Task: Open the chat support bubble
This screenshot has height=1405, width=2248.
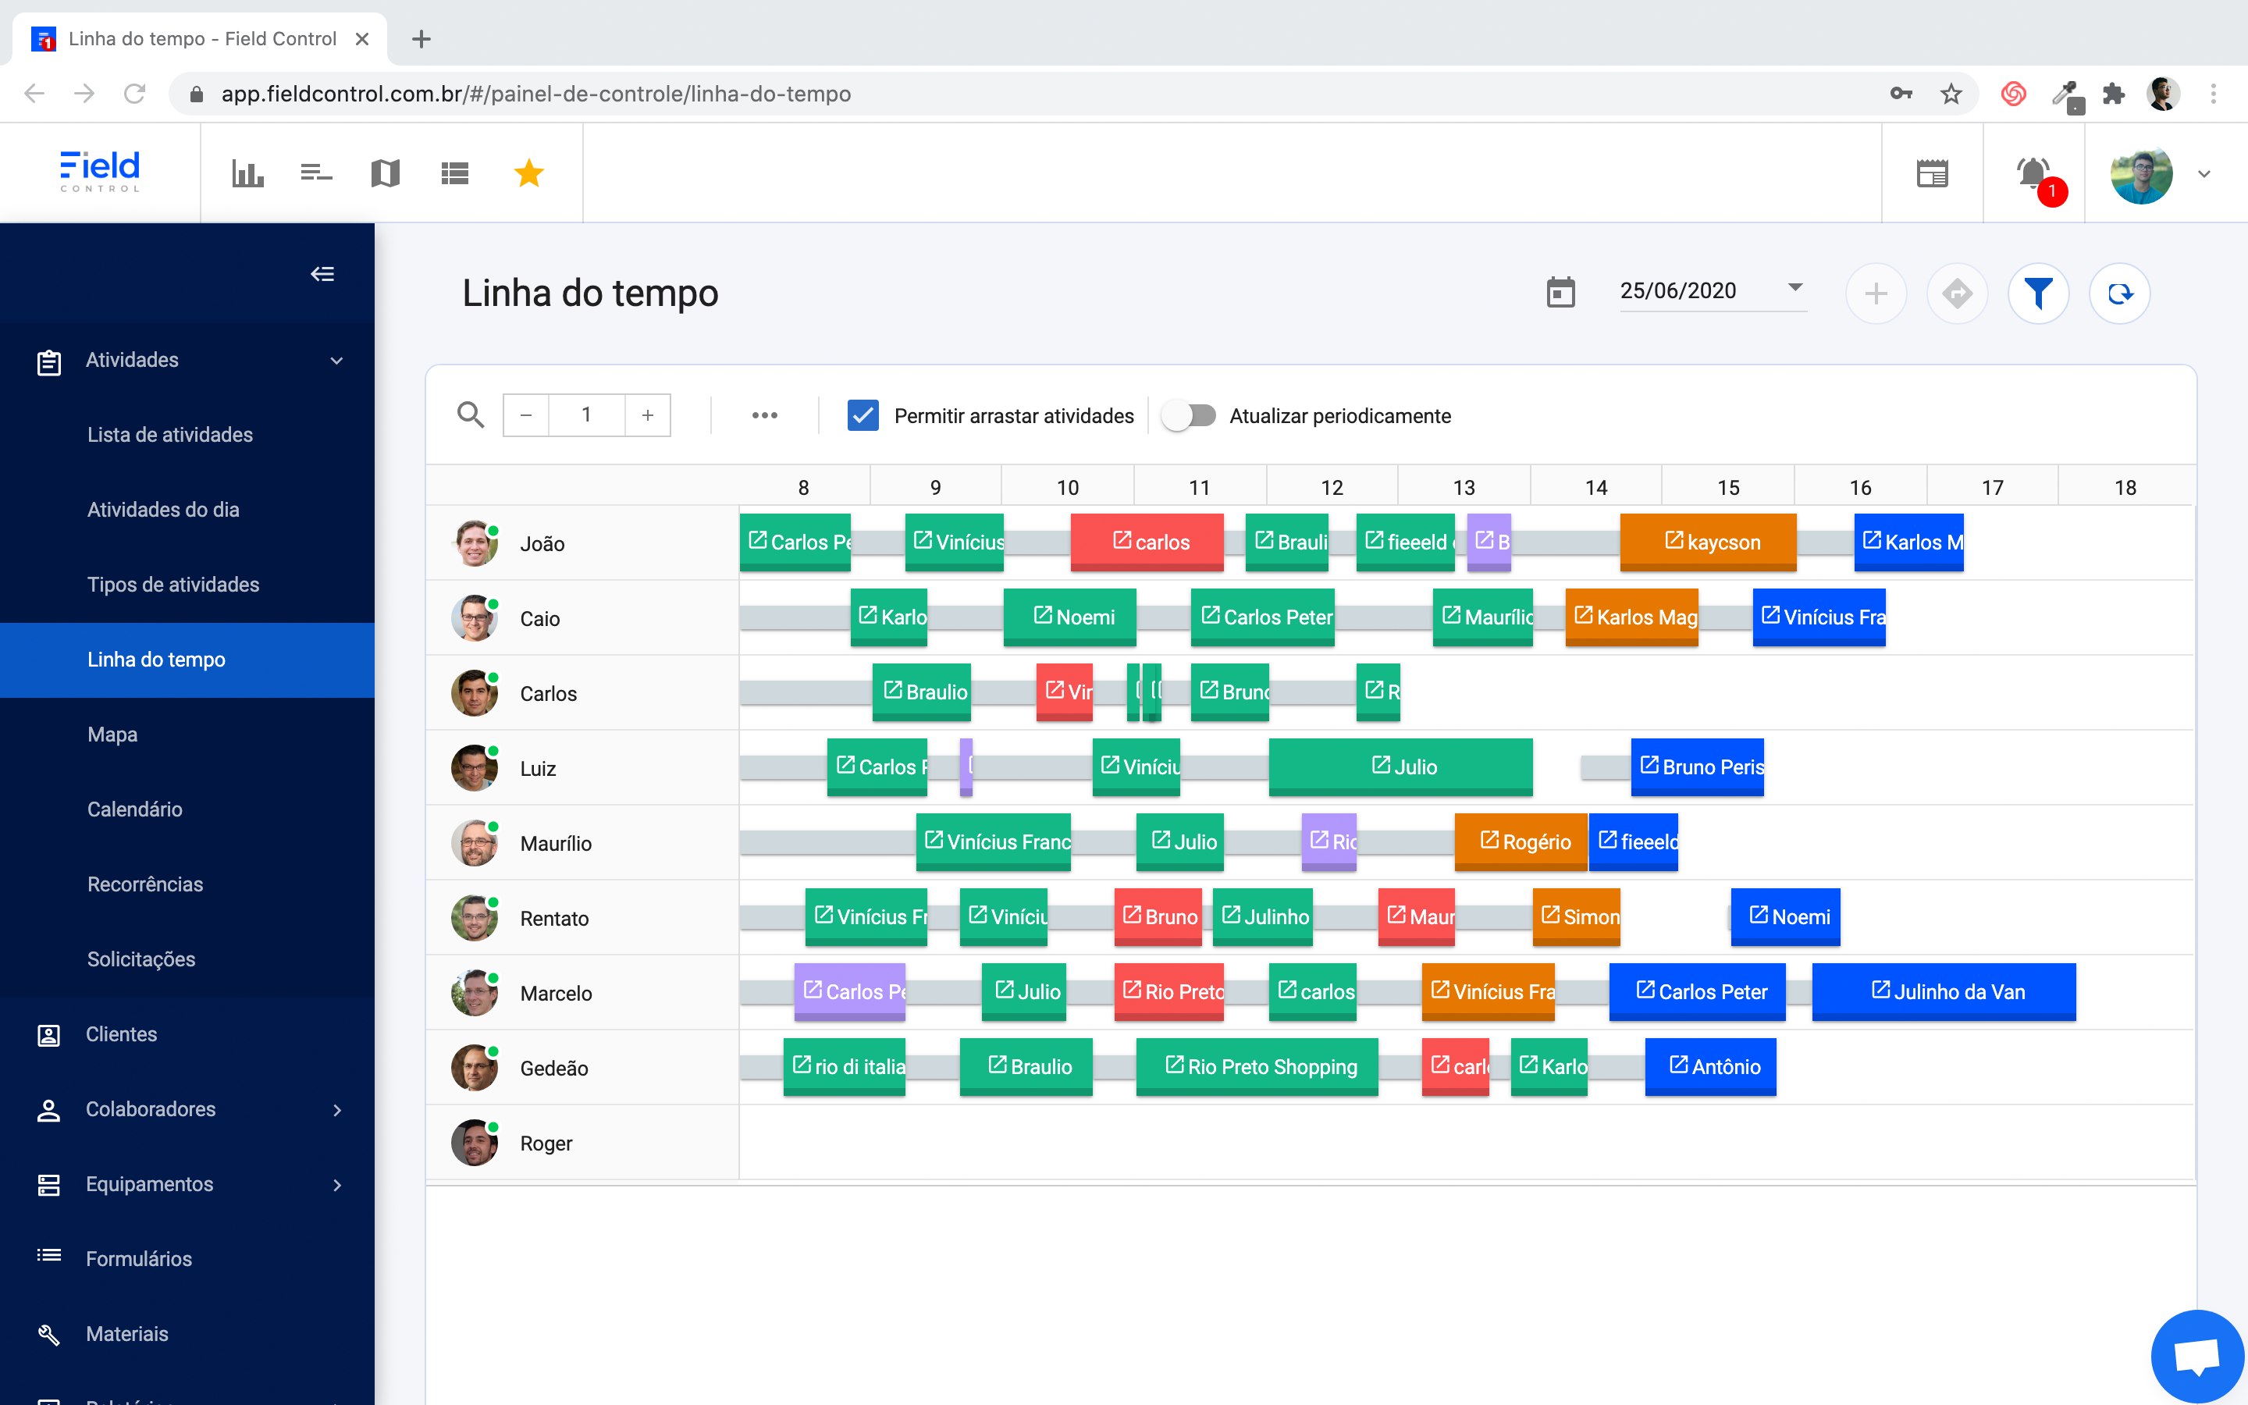Action: tap(2198, 1356)
